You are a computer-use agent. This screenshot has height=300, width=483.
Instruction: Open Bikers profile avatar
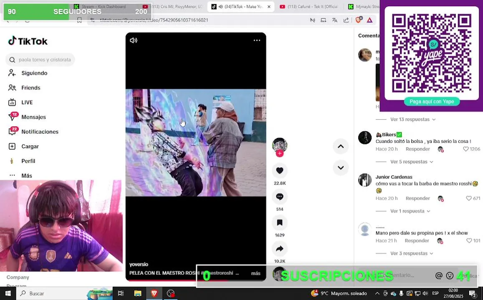point(365,137)
